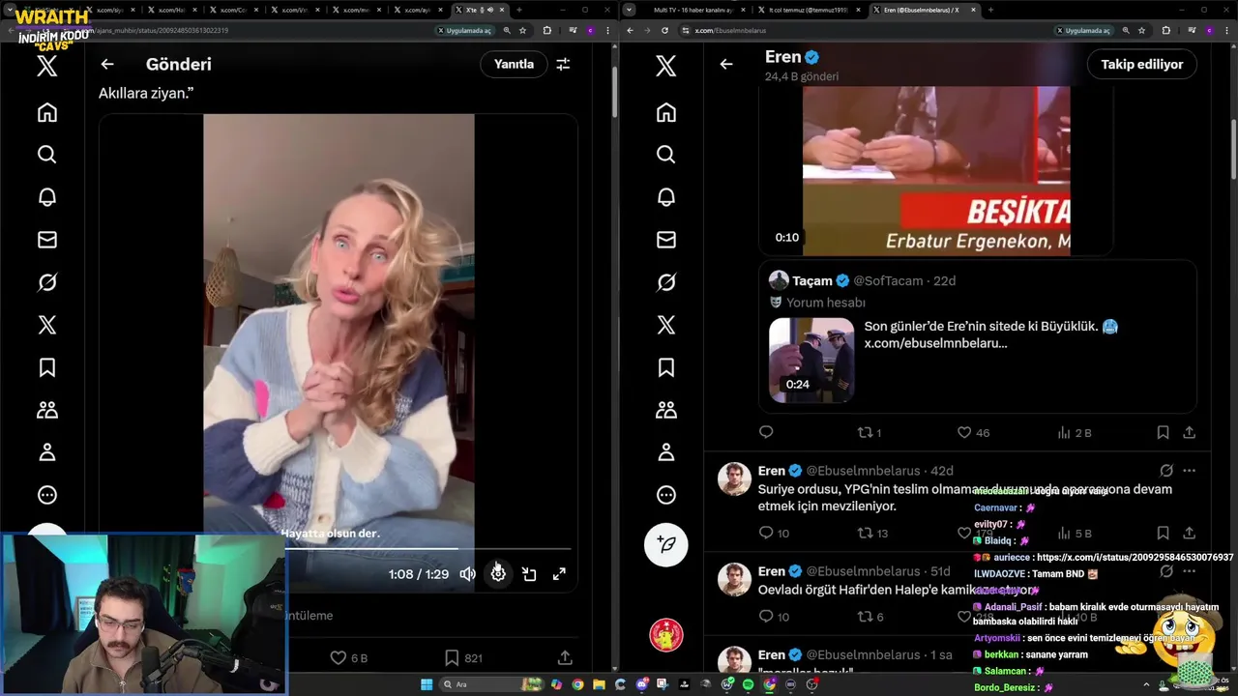Open Home in left X window sidebar
Screen dimensions: 1238x696
(x=46, y=112)
